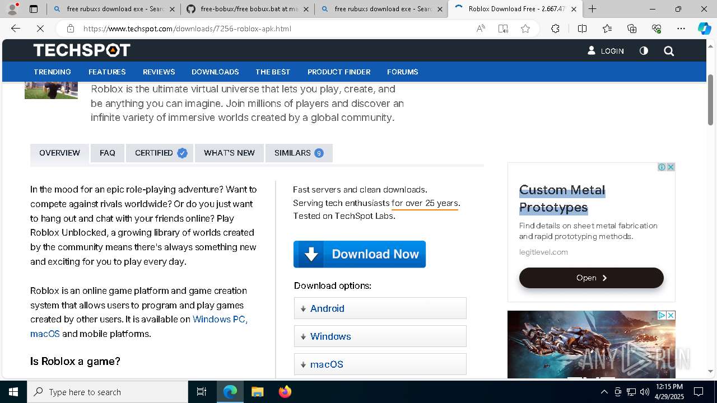This screenshot has width=717, height=403.
Task: Select the CERTIFIED tab
Action: pyautogui.click(x=160, y=153)
